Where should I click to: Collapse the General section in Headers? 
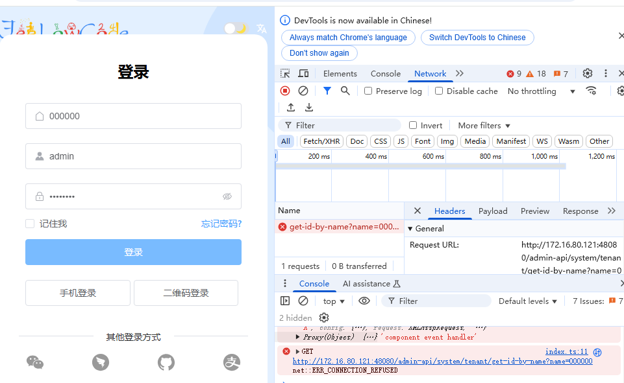pyautogui.click(x=412, y=228)
